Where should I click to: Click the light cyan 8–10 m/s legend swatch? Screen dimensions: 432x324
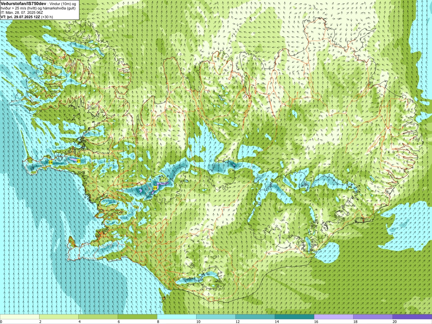tap(177, 317)
